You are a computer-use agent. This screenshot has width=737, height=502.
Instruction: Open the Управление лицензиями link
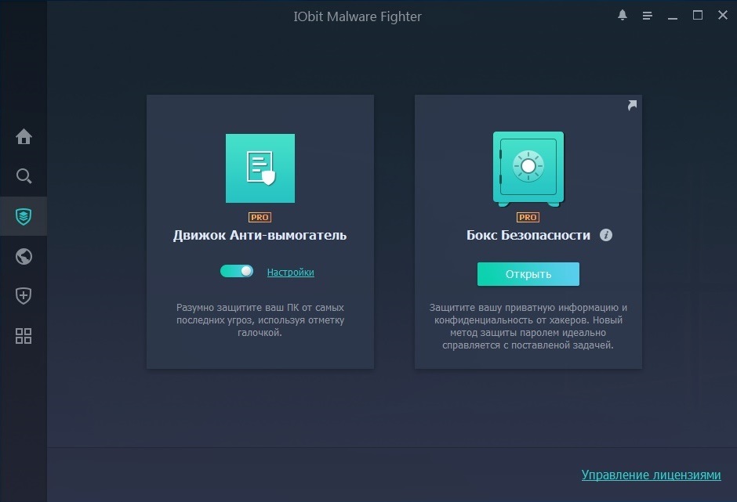651,475
